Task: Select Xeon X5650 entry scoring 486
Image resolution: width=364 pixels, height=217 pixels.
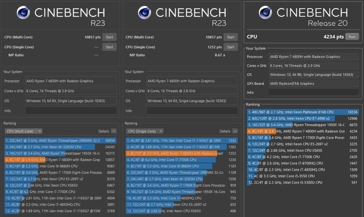Action: [182, 211]
